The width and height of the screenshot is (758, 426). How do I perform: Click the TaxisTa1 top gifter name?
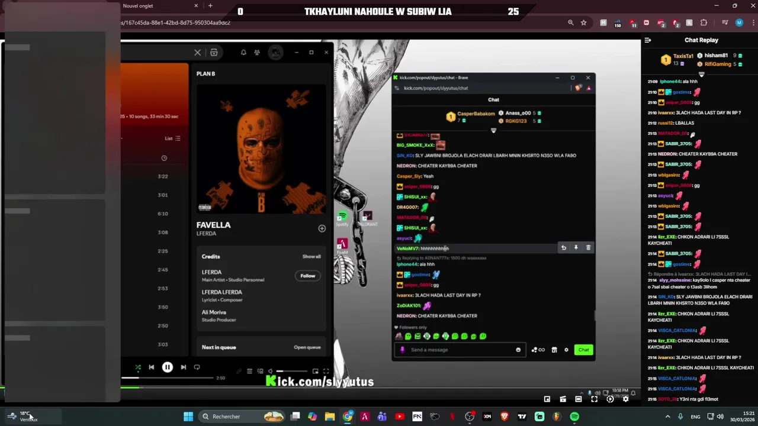(x=683, y=56)
